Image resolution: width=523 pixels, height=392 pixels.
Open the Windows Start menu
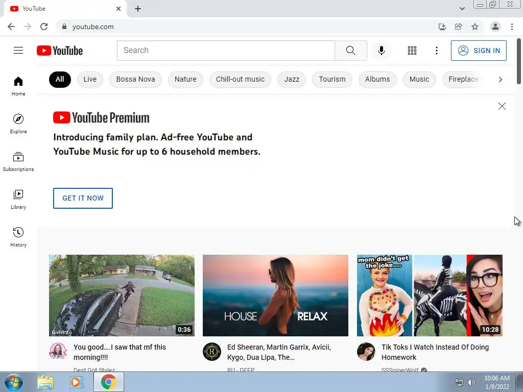tap(14, 382)
